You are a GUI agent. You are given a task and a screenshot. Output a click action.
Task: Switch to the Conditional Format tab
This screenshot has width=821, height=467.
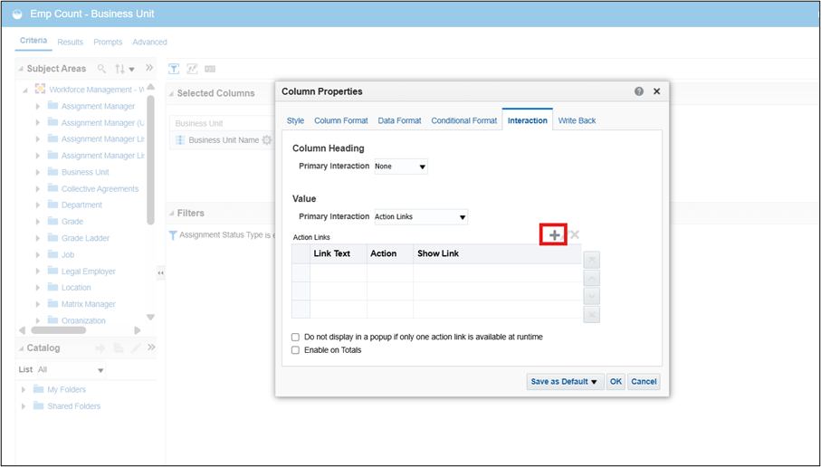point(463,120)
